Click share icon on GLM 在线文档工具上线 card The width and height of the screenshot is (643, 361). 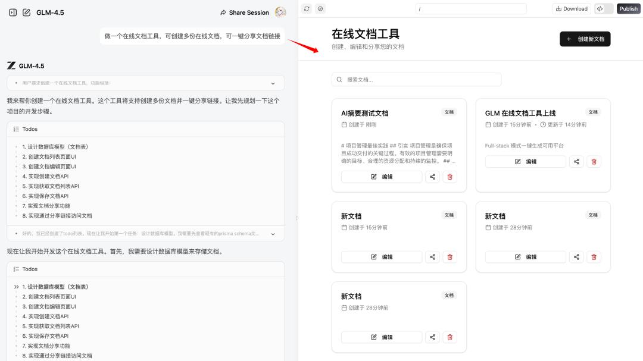point(576,162)
